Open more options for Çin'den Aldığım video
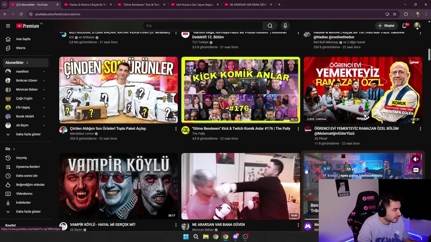 176,129
